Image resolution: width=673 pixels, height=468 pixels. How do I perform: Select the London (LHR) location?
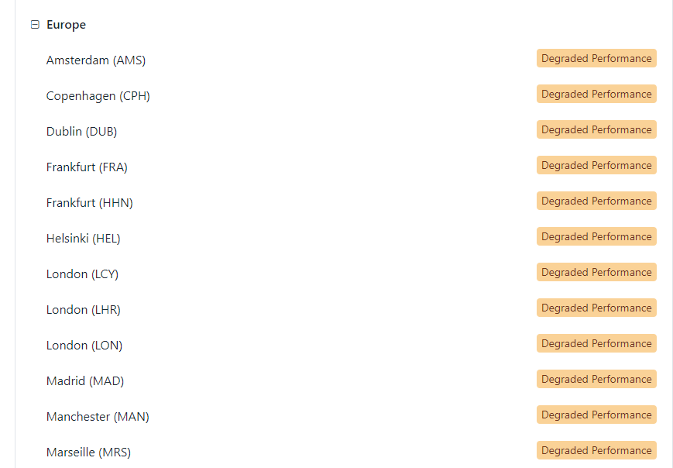tap(84, 310)
